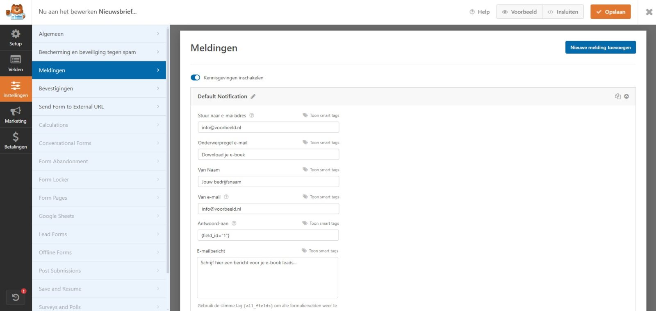Open the Betalingen payments section
The image size is (656, 311).
(x=16, y=141)
